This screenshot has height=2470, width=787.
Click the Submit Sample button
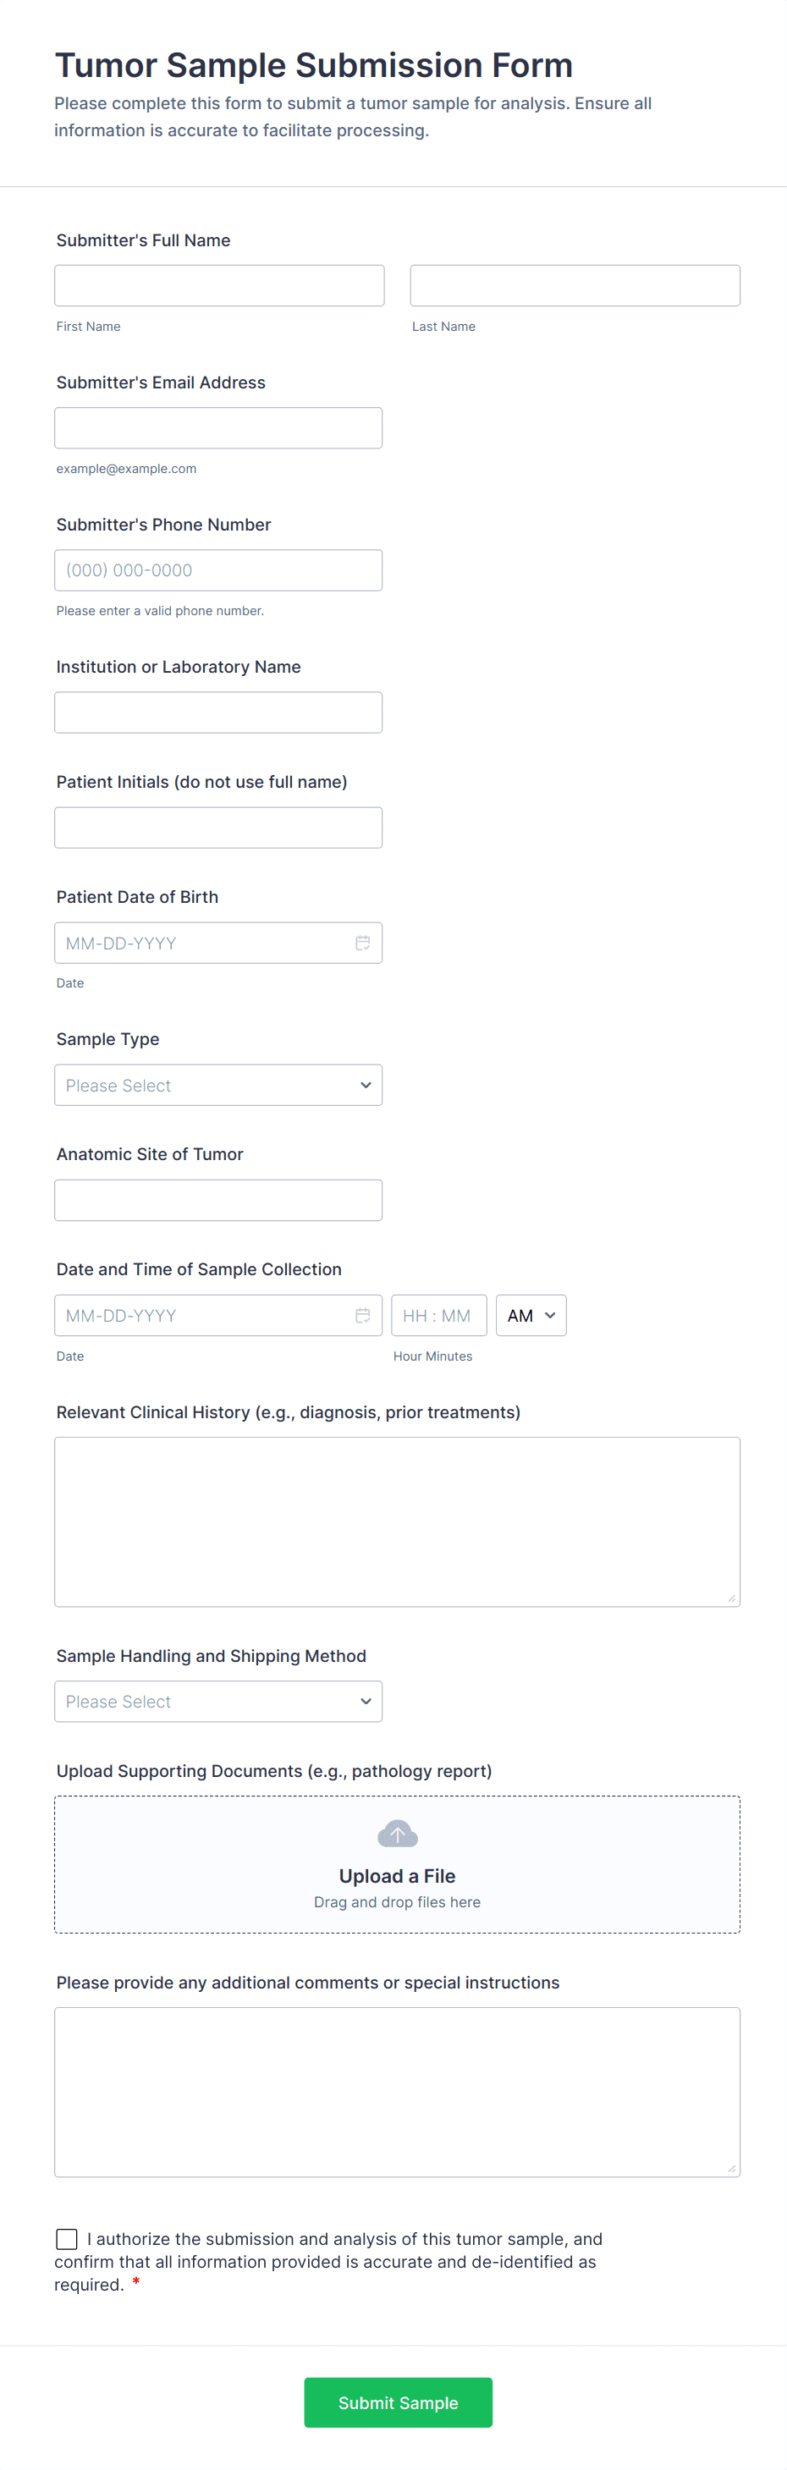[397, 2402]
